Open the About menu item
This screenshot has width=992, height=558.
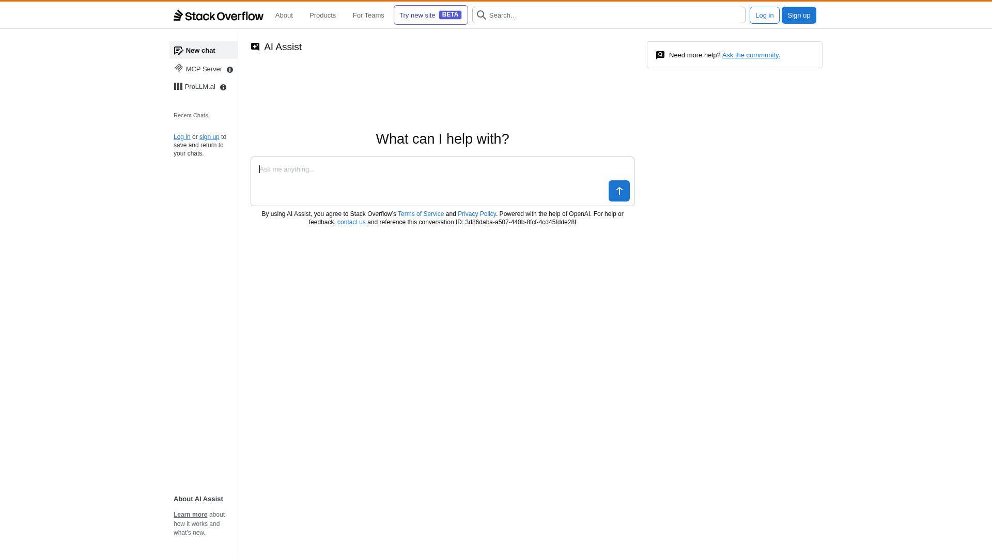[x=284, y=16]
